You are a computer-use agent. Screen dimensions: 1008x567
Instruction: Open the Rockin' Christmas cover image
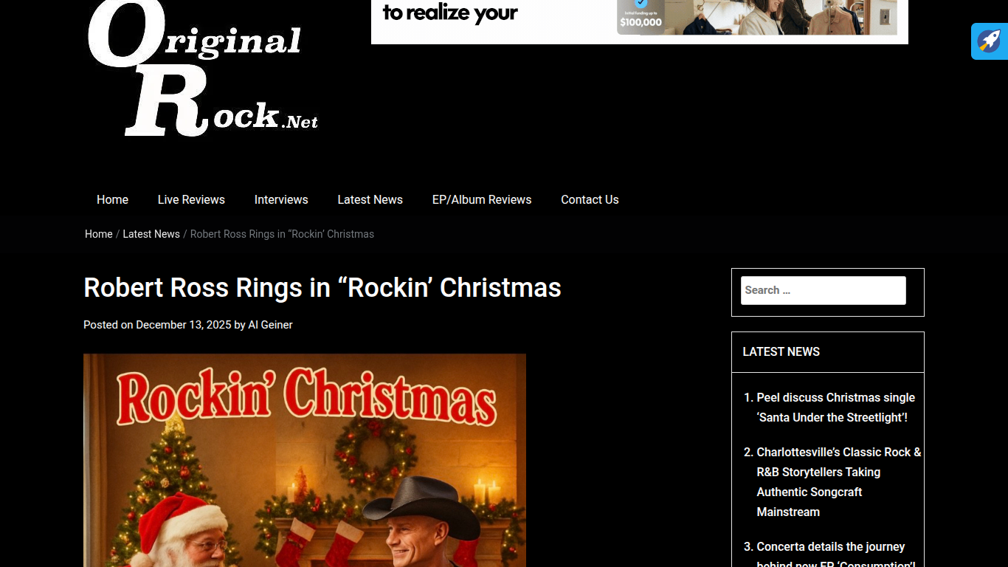pos(305,461)
